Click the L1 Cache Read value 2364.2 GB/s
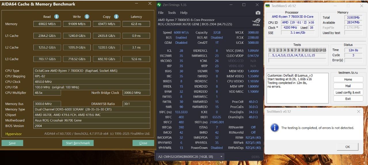The image size is (368, 165). 47,36
